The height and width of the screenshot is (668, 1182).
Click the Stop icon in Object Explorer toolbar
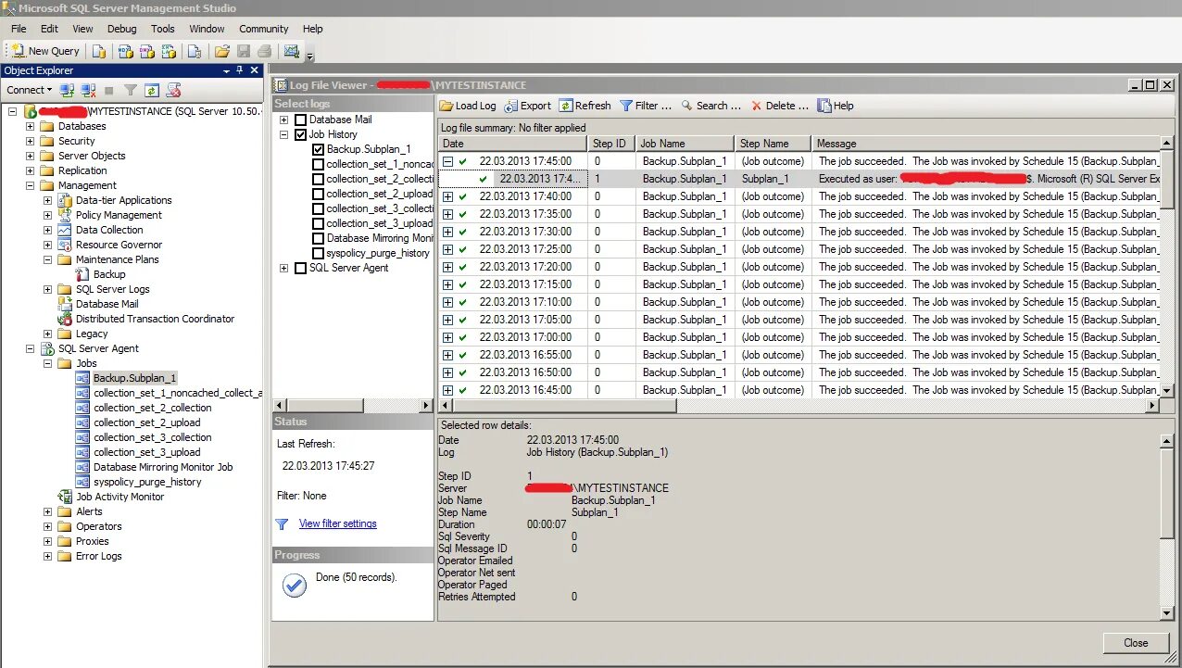[109, 90]
